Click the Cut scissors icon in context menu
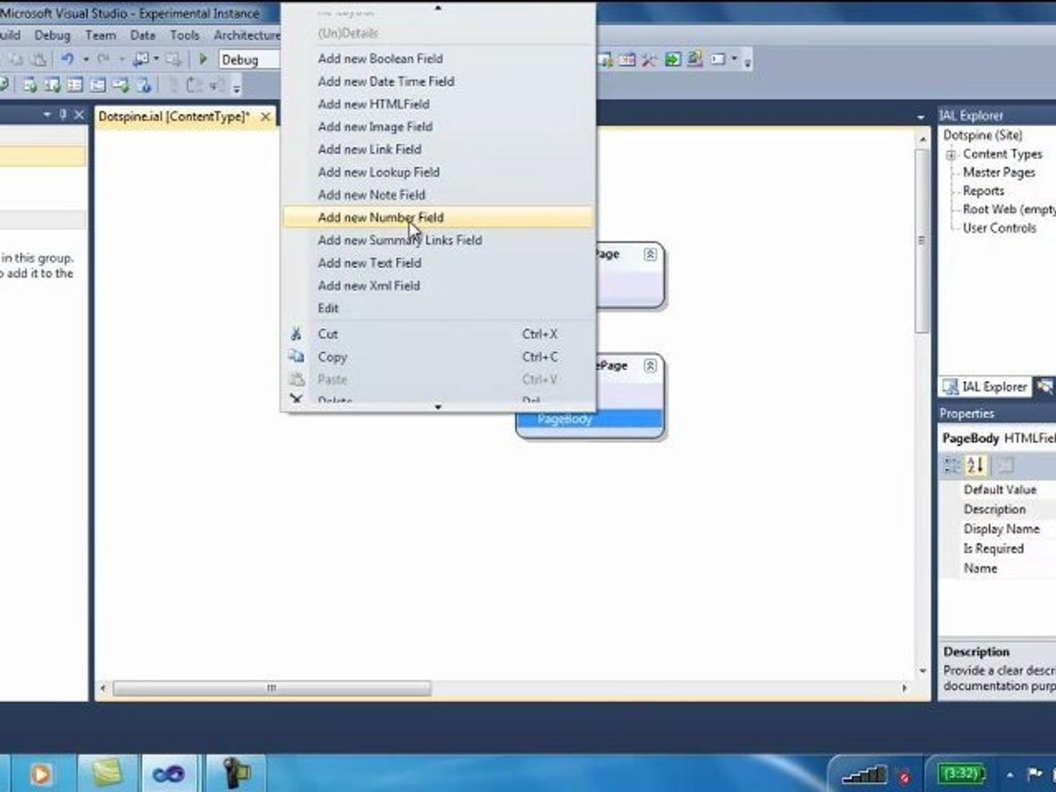This screenshot has height=792, width=1056. [296, 334]
